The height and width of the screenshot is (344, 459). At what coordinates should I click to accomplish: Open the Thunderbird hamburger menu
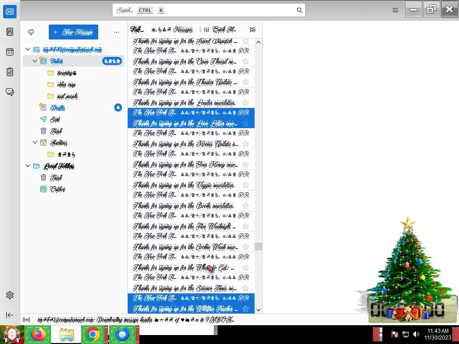tap(395, 10)
